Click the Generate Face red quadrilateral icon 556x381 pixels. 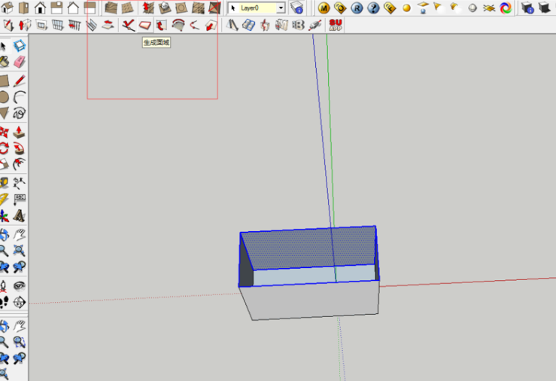click(x=145, y=25)
